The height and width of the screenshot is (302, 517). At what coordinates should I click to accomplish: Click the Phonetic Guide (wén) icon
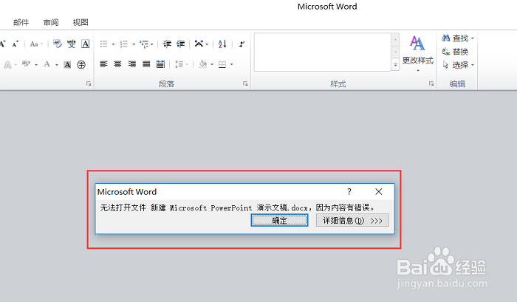point(71,44)
